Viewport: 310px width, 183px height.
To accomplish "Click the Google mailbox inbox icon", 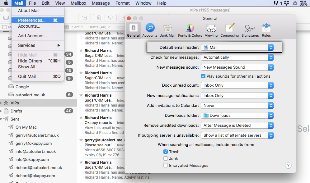I will point(11,87).
